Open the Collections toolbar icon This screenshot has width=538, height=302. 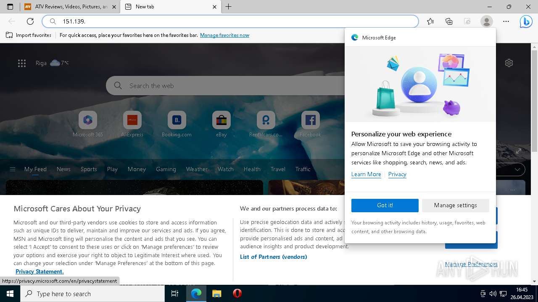coord(449,21)
